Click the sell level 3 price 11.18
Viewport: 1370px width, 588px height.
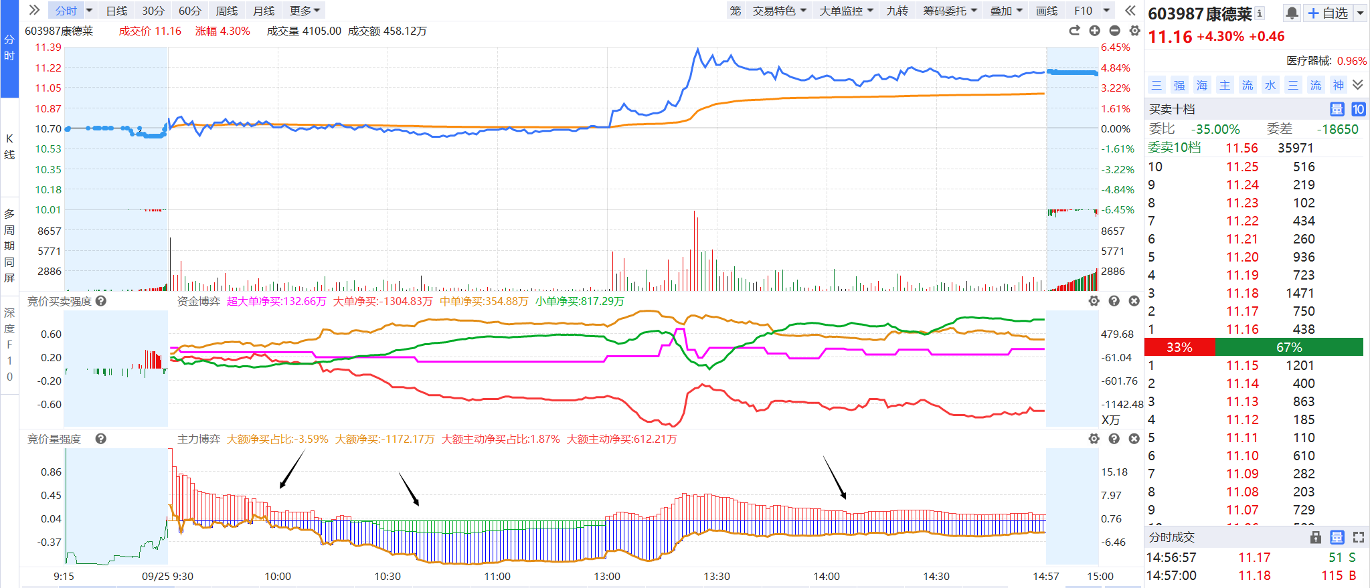coord(1242,293)
